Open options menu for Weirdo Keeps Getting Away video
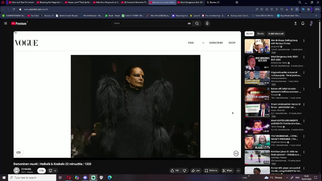The width and height of the screenshot is (322, 181). pos(304,41)
